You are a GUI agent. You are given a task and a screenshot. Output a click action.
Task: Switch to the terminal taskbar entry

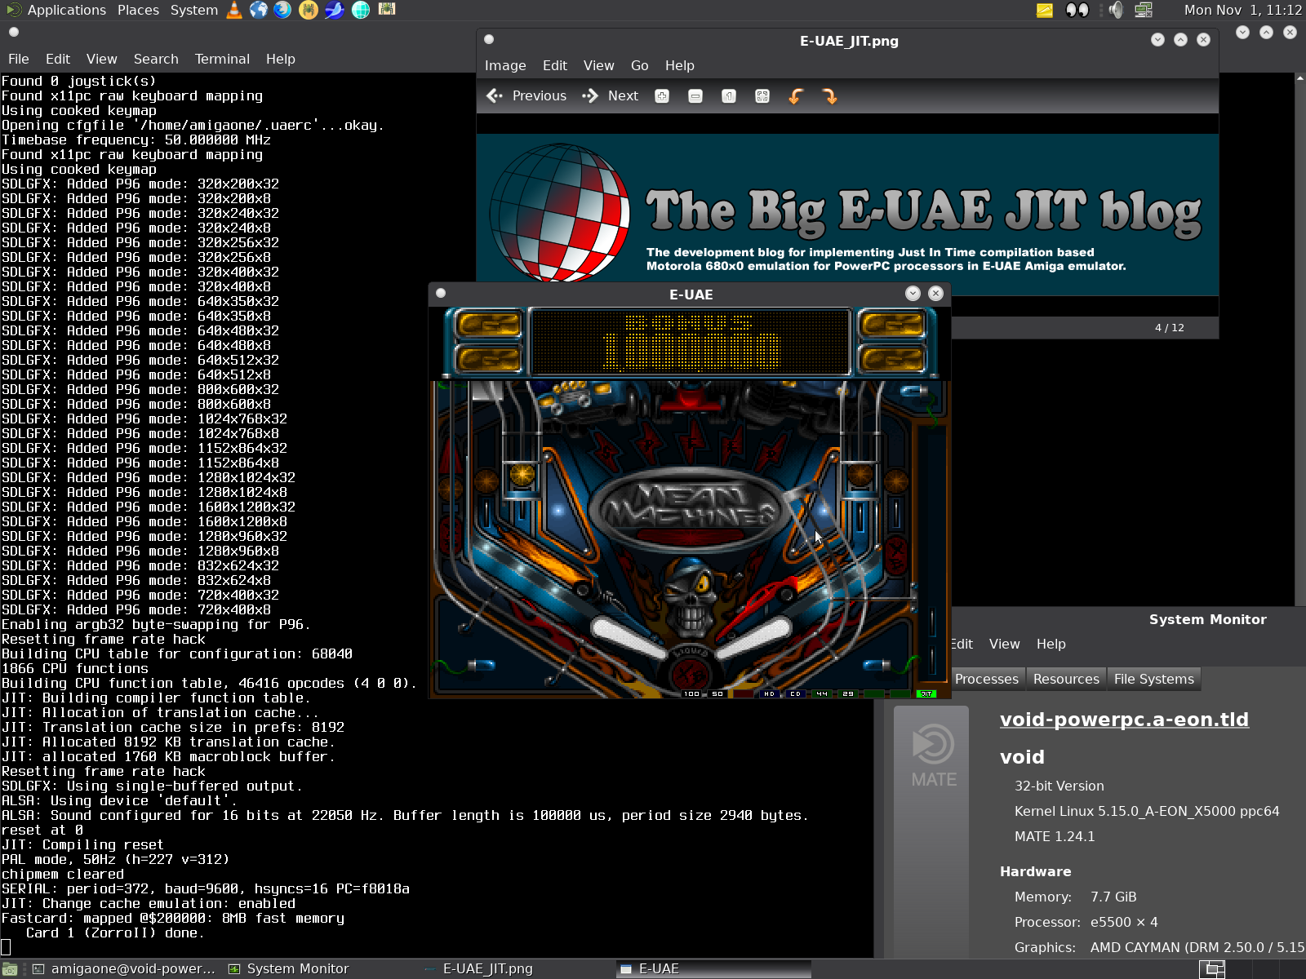[x=125, y=968]
